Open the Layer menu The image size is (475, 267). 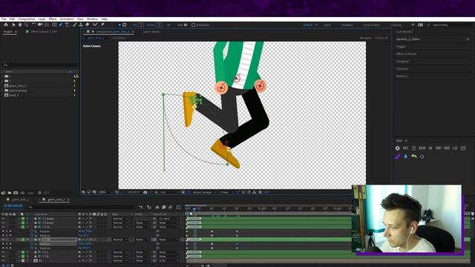coord(42,19)
